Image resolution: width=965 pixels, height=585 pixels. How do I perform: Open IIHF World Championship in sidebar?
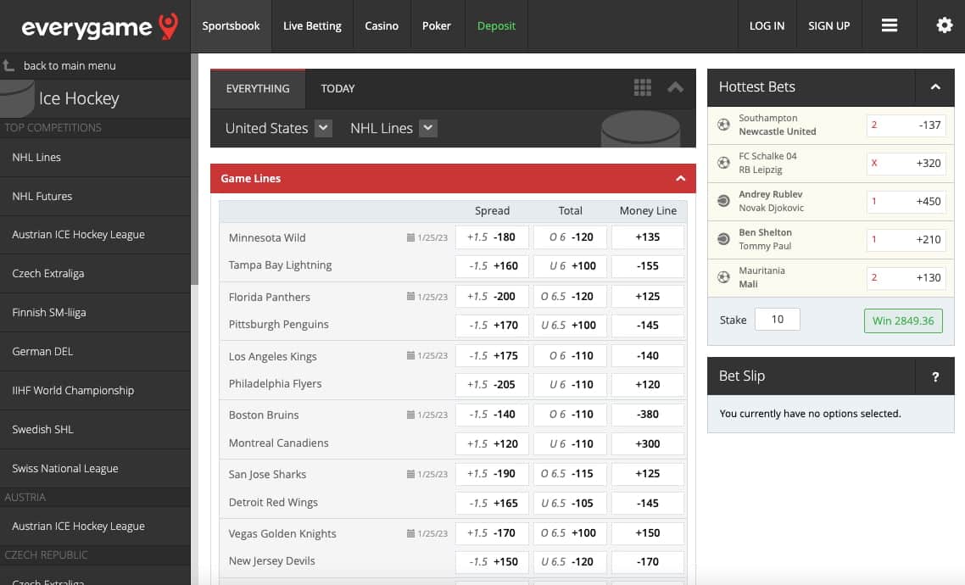coord(95,391)
